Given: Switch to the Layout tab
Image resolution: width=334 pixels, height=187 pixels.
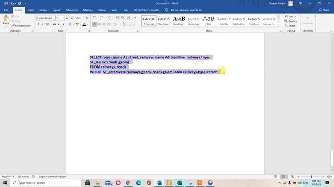Looking at the screenshot, I should point(56,10).
